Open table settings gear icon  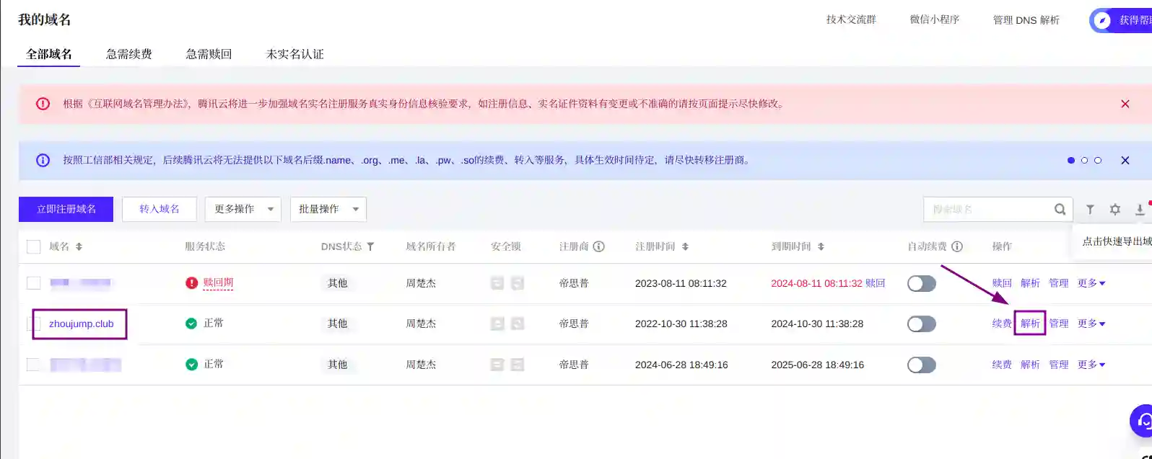coord(1115,209)
